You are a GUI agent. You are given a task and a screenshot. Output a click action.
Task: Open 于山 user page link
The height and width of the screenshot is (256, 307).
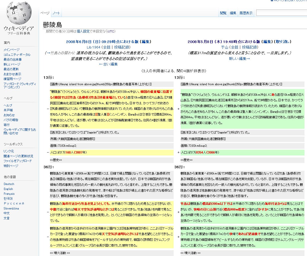(224, 47)
